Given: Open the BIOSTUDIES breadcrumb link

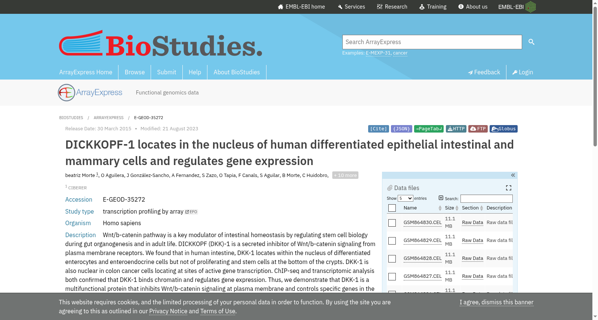Looking at the screenshot, I should 71,118.
